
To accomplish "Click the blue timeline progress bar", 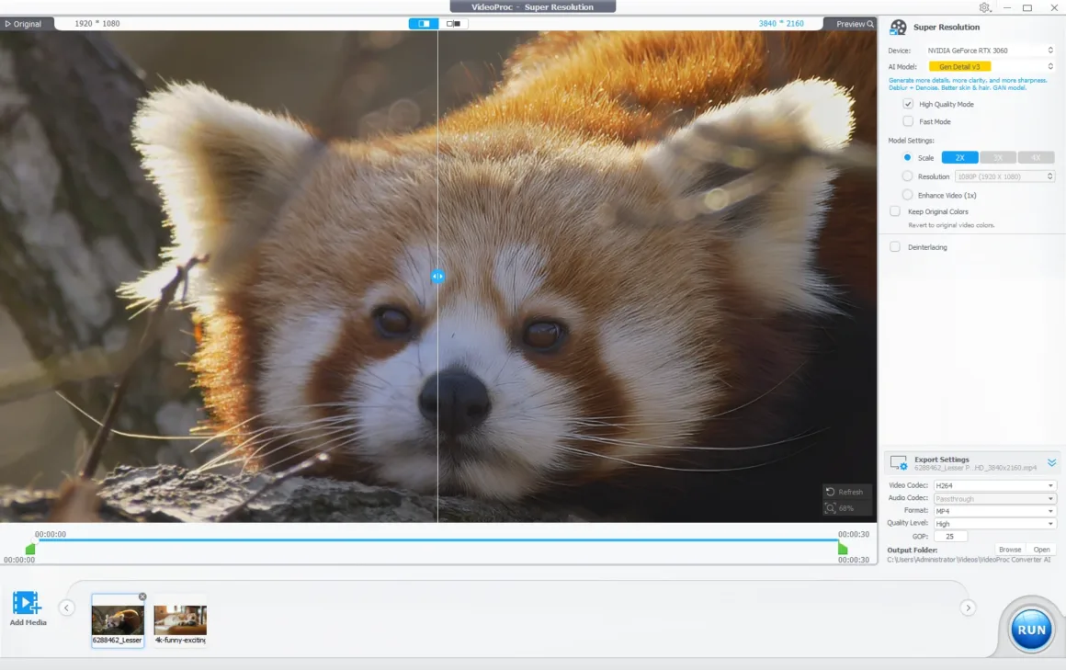I will 437,540.
